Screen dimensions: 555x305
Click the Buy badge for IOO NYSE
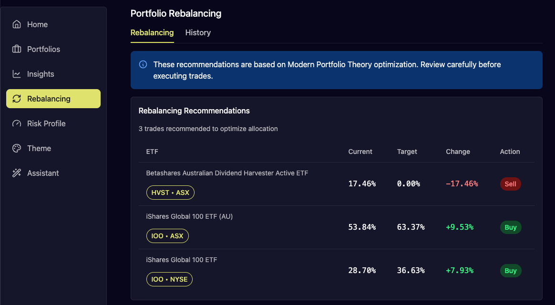tap(511, 271)
